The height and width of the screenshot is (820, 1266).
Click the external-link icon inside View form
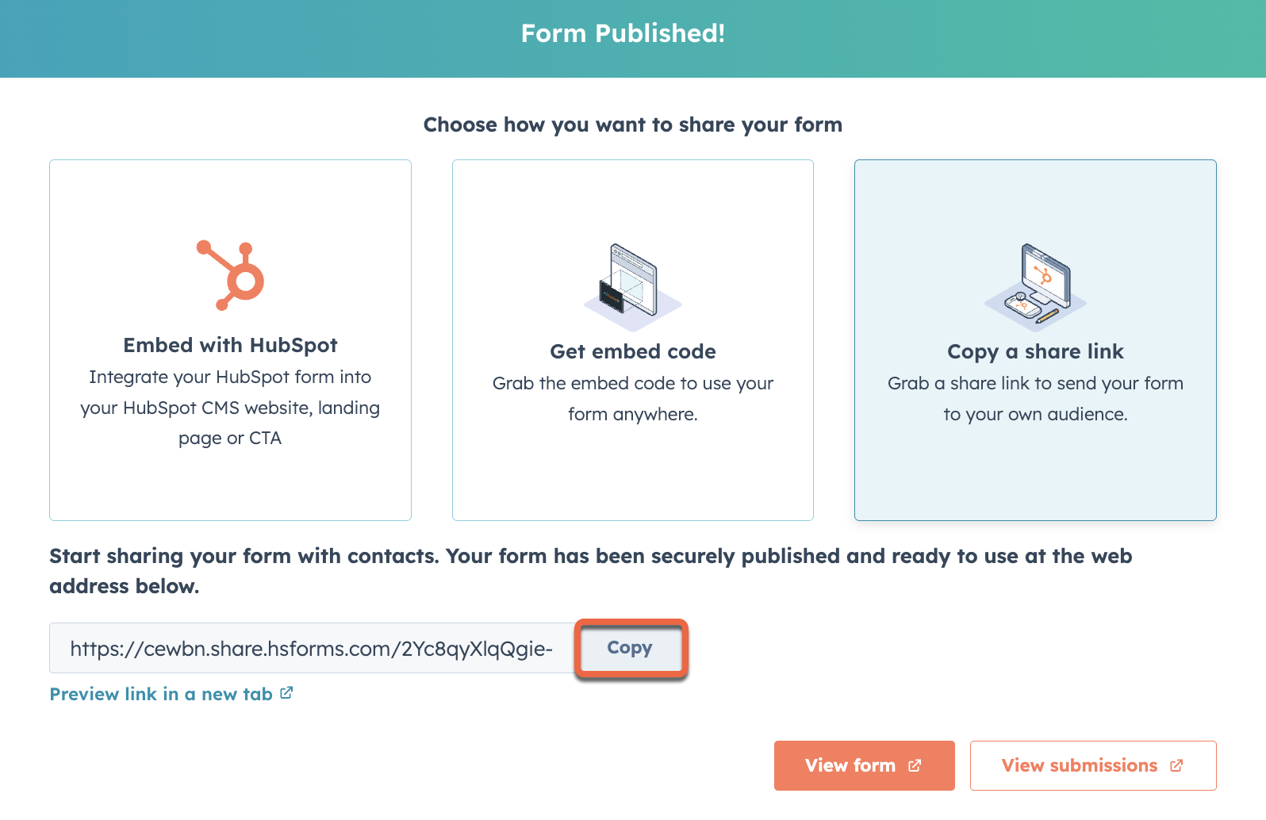pyautogui.click(x=914, y=765)
